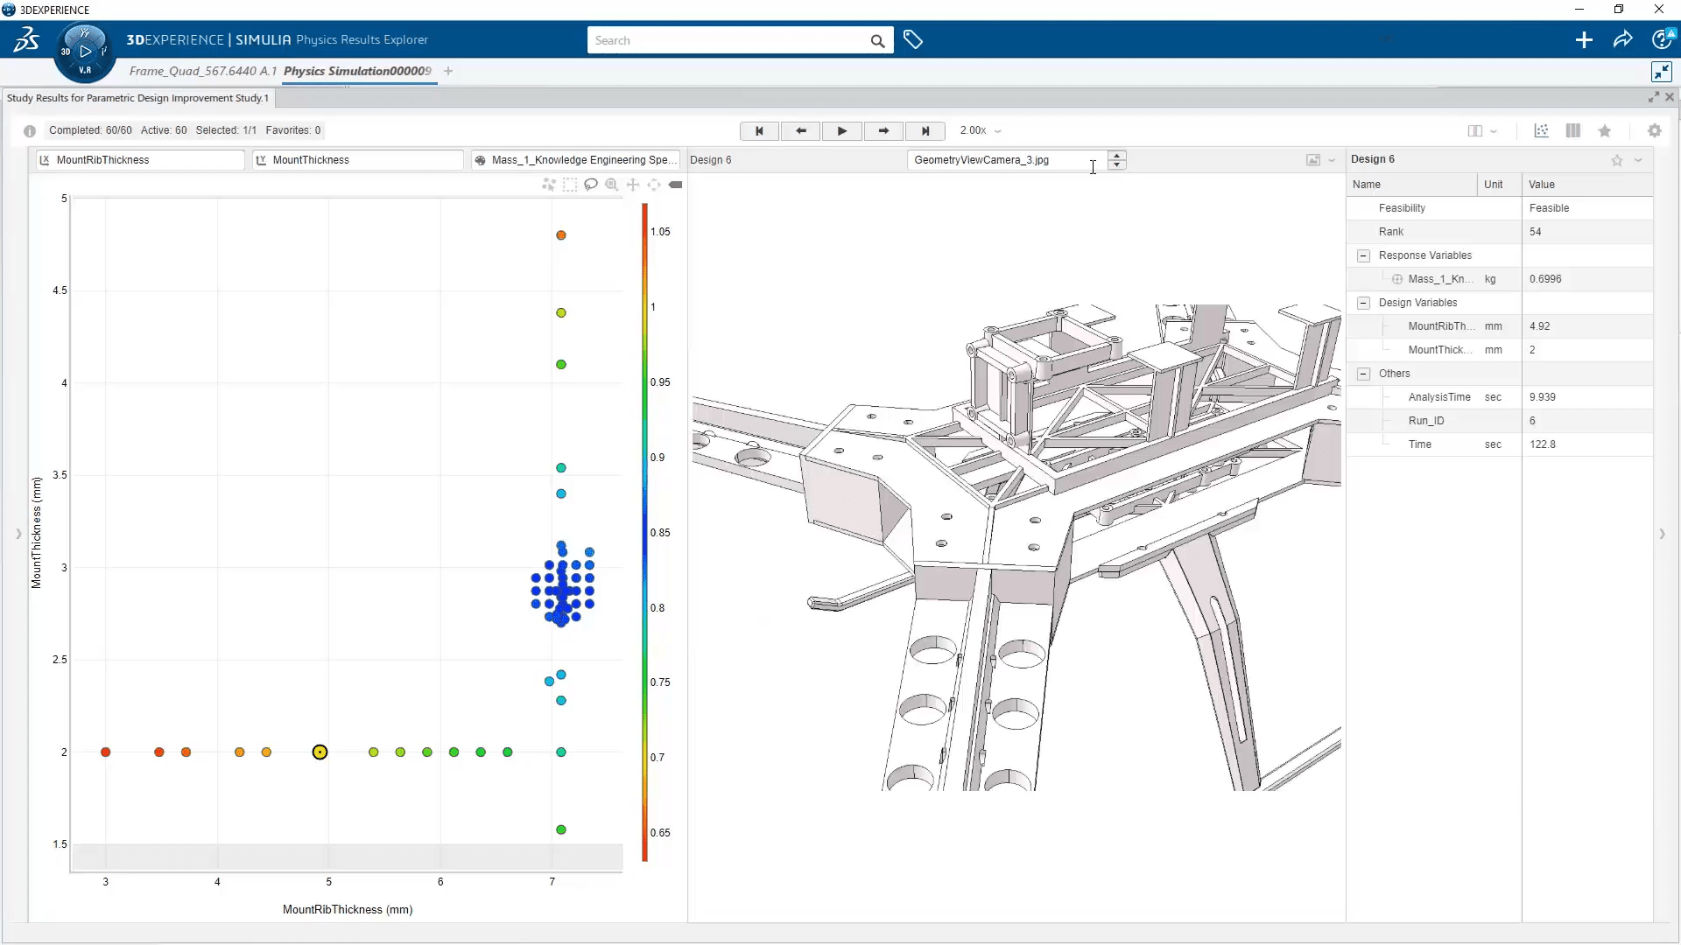Open the study settings gear
The image size is (1681, 945).
(1654, 131)
